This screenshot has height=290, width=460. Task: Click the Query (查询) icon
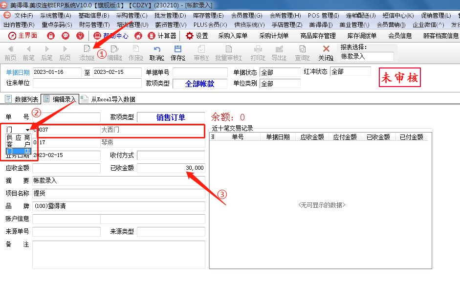coord(303,53)
